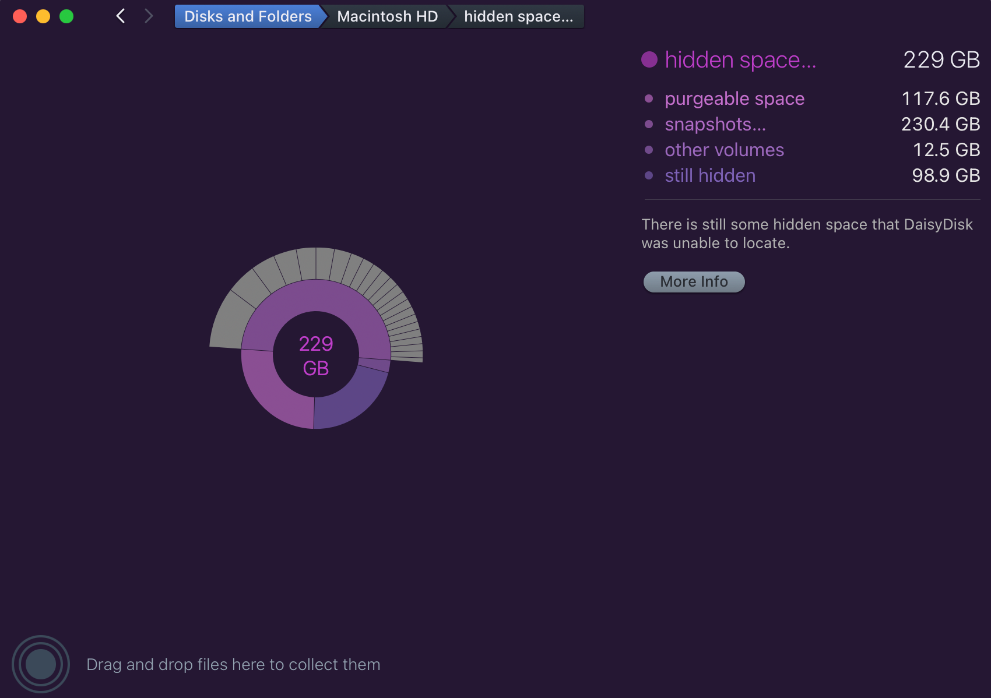The width and height of the screenshot is (991, 698).
Task: Open the snapshots... list row
Action: [x=812, y=124]
